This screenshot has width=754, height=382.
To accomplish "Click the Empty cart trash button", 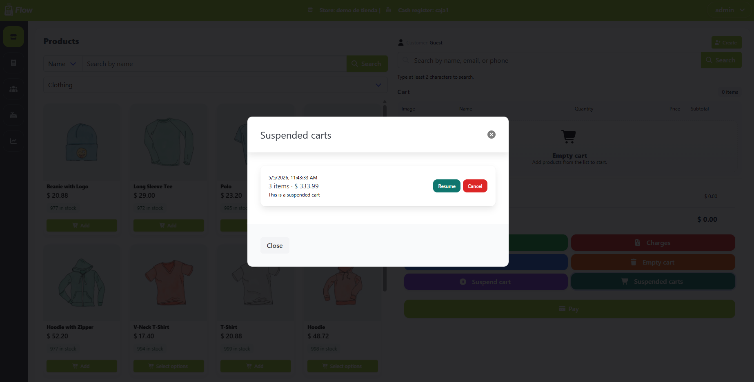I will pyautogui.click(x=653, y=262).
